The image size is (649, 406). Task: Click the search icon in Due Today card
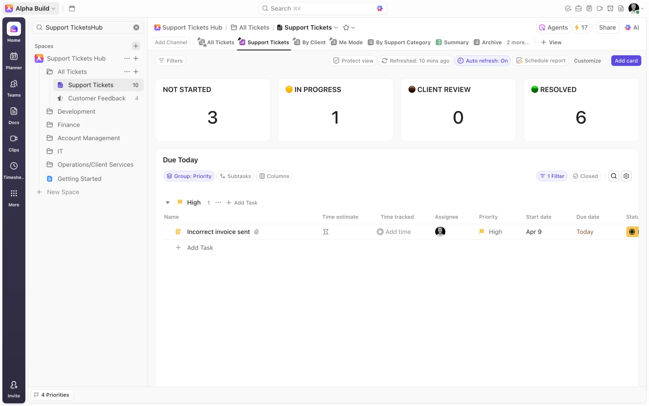coord(614,176)
